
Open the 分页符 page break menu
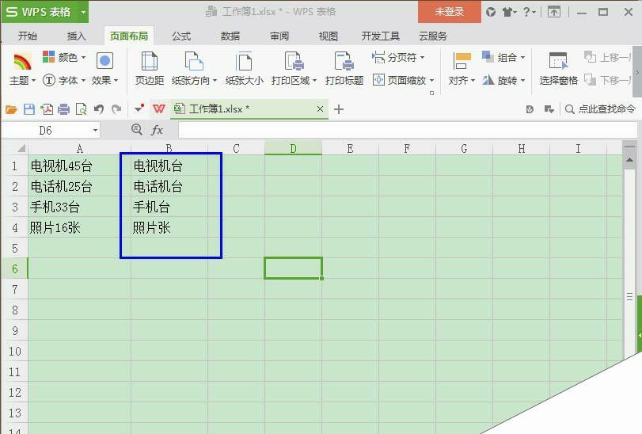click(x=398, y=57)
